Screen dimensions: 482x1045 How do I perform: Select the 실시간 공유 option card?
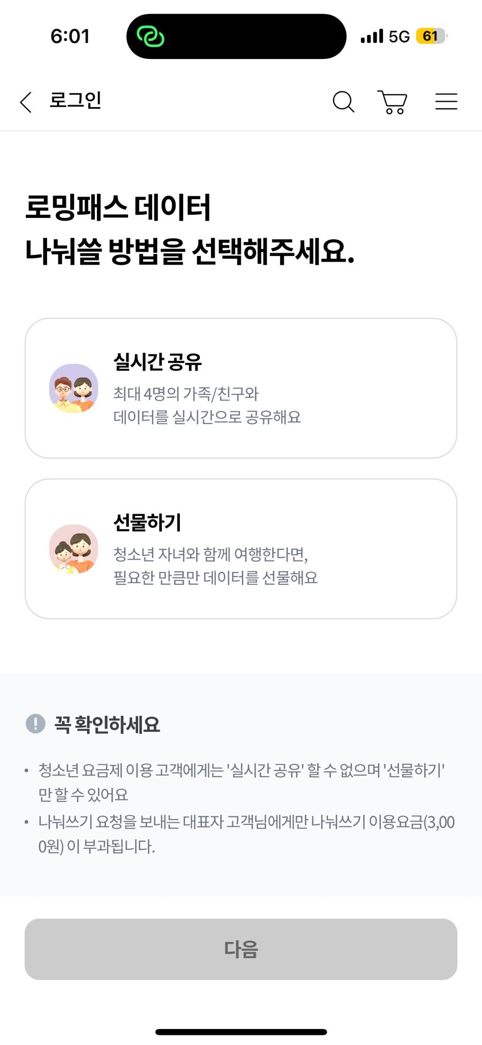pos(241,388)
